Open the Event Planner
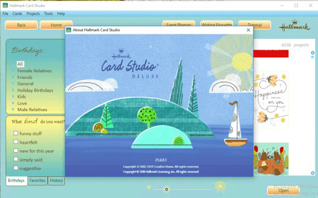318x198 pixels. coord(179,23)
